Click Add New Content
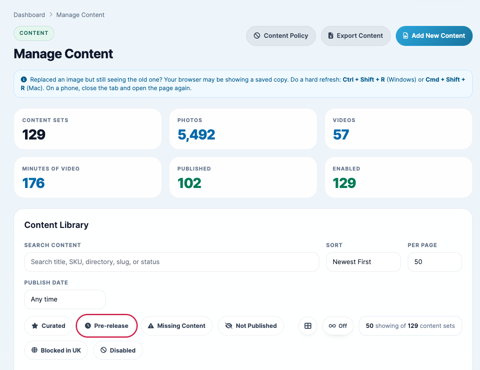Viewport: 480px width, 370px height. 434,36
